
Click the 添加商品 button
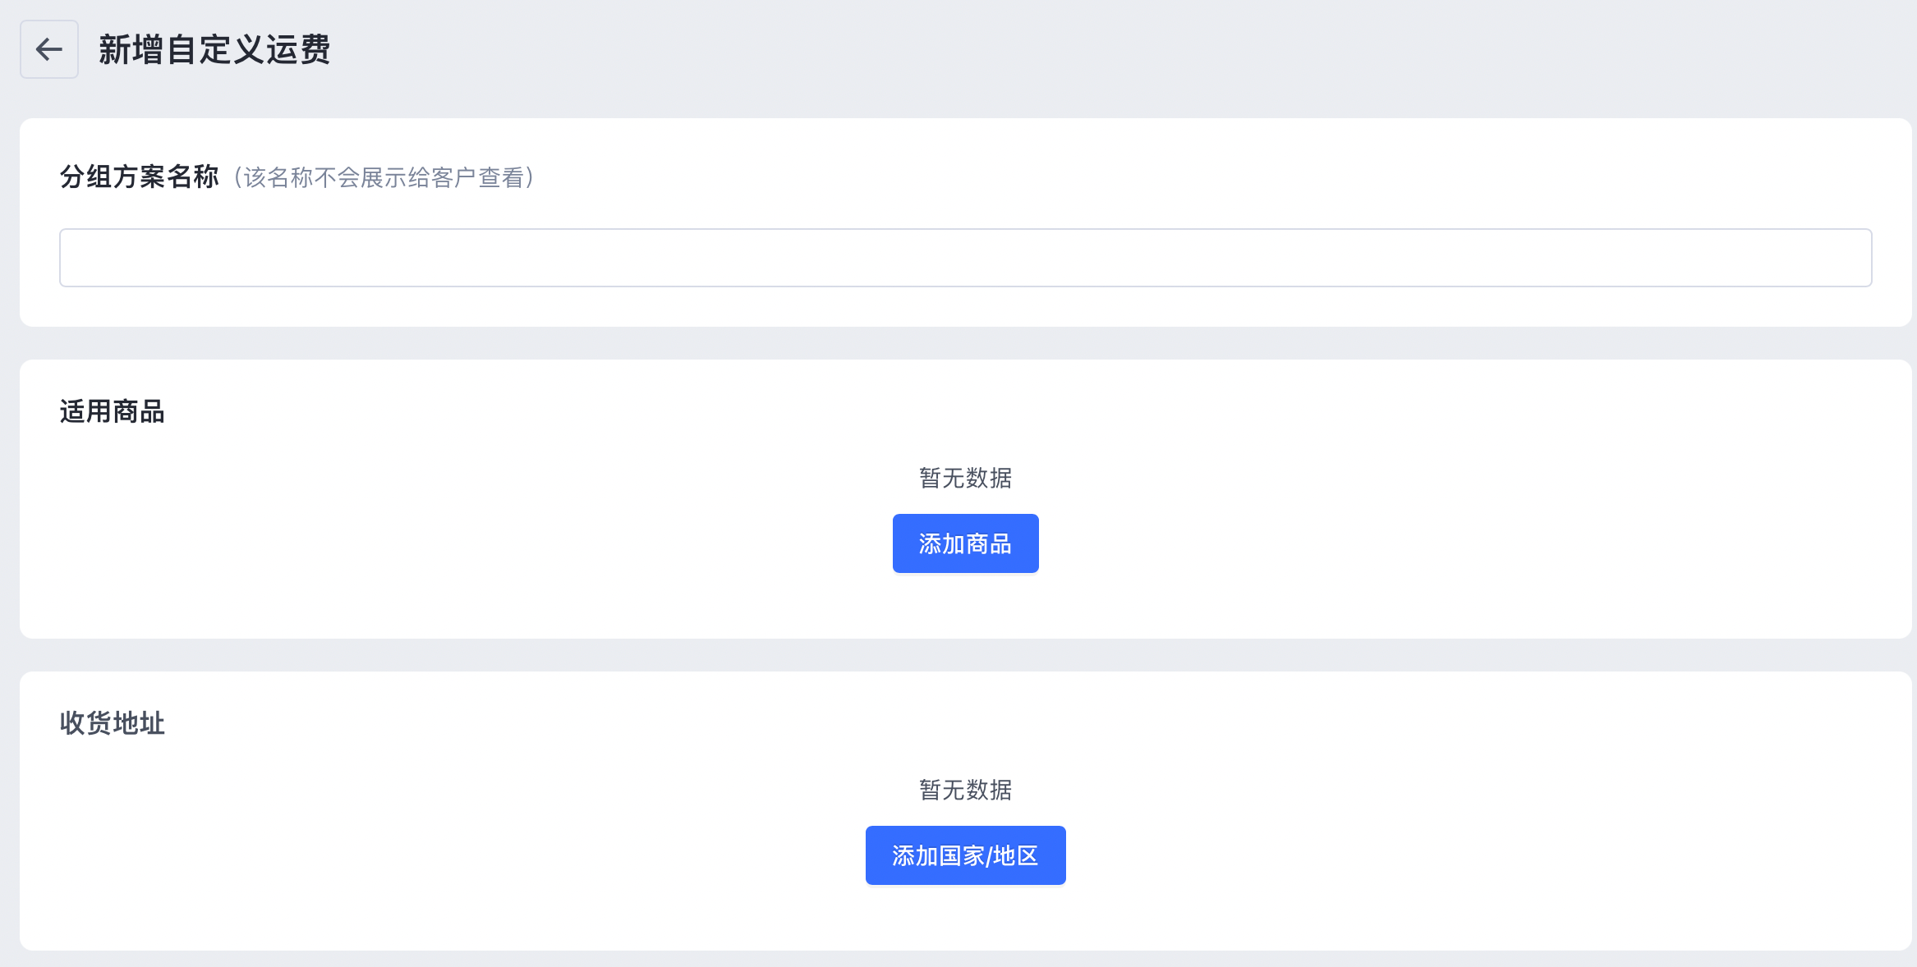965,543
